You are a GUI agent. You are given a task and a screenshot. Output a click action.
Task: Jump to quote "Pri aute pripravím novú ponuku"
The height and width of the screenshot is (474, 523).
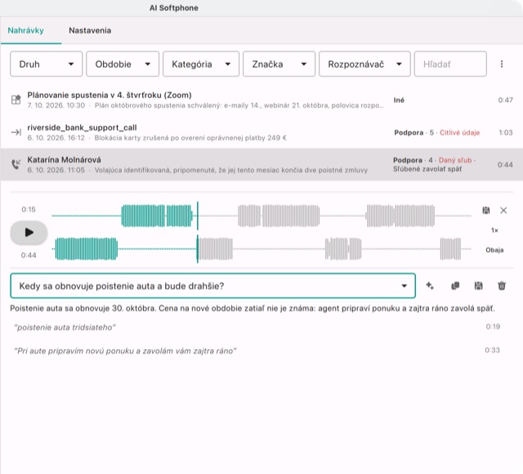tap(125, 351)
